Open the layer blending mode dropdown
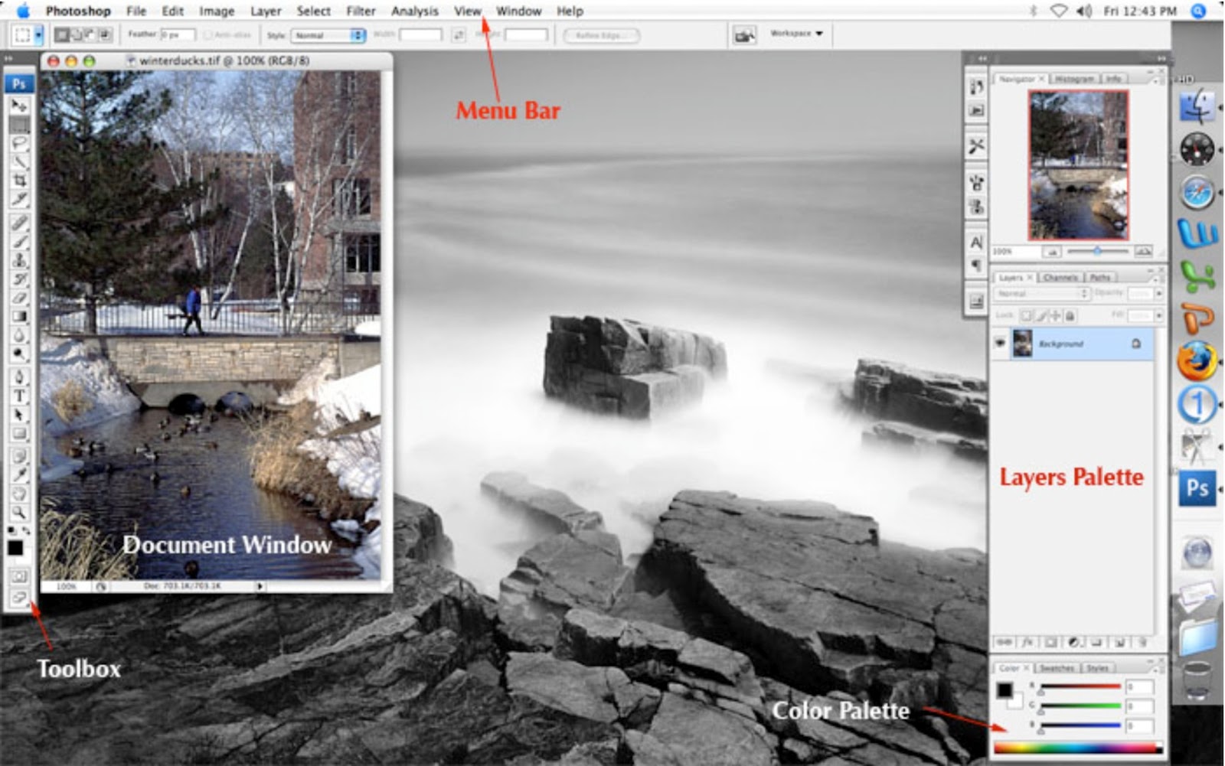This screenshot has height=766, width=1225. [1041, 293]
